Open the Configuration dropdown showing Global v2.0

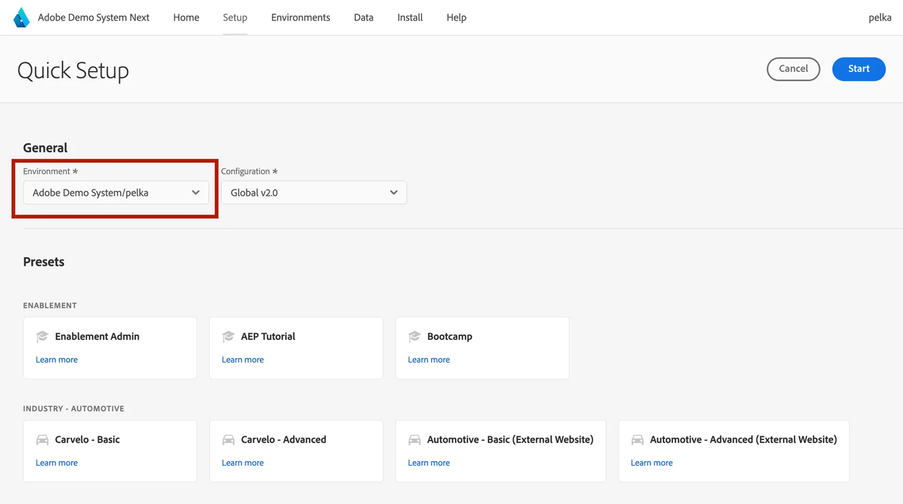(314, 192)
